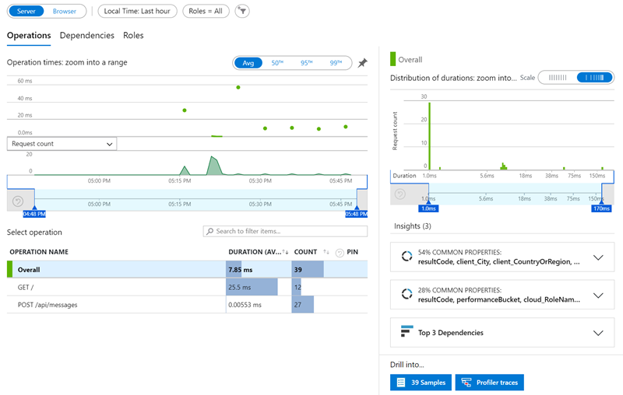Click the 25.5 ms duration cell
This screenshot has height=395, width=623.
(x=259, y=287)
